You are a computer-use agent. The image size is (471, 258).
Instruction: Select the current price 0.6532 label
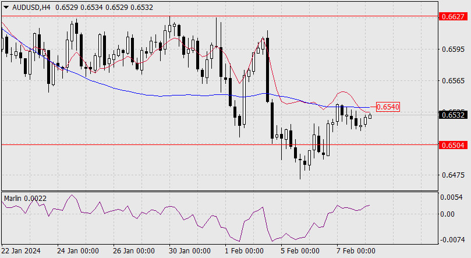(x=453, y=115)
